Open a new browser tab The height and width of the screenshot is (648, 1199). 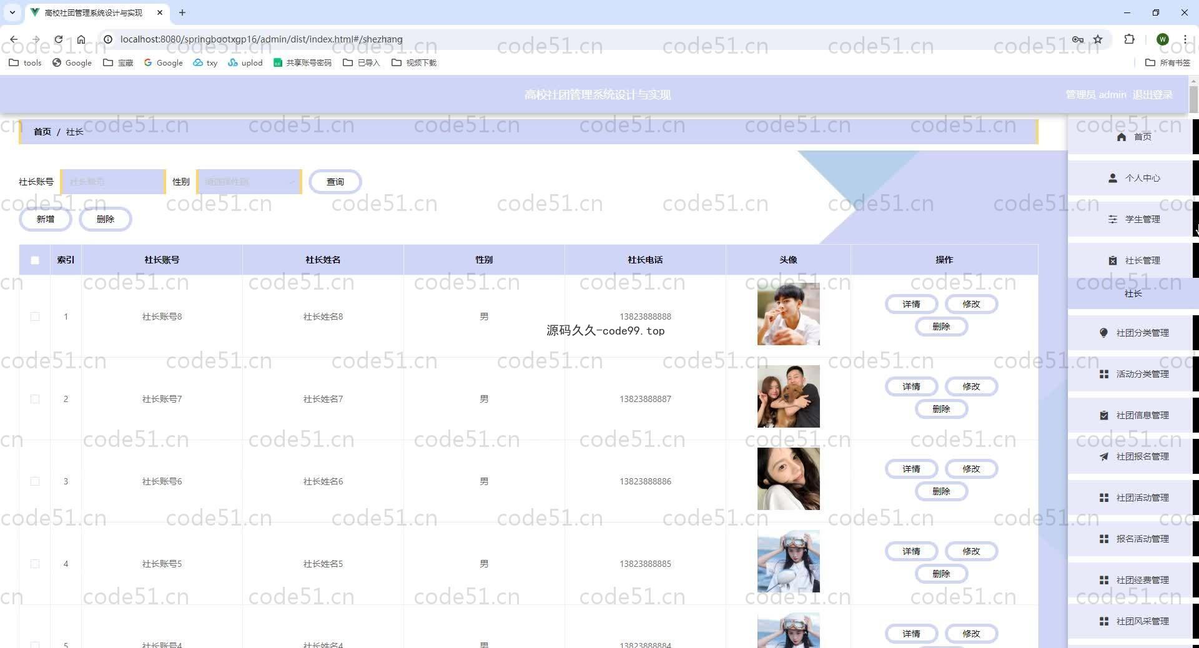click(182, 12)
